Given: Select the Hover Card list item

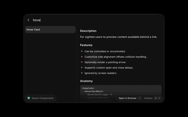Looking at the screenshot, I should [50, 30].
